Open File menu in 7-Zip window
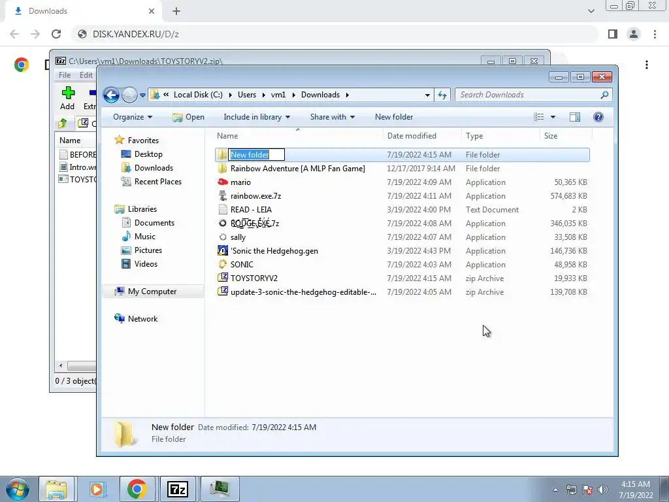Screen dimensions: 669x502 65,75
